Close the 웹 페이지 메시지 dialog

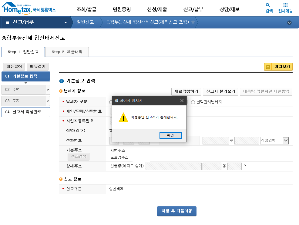[182, 101]
